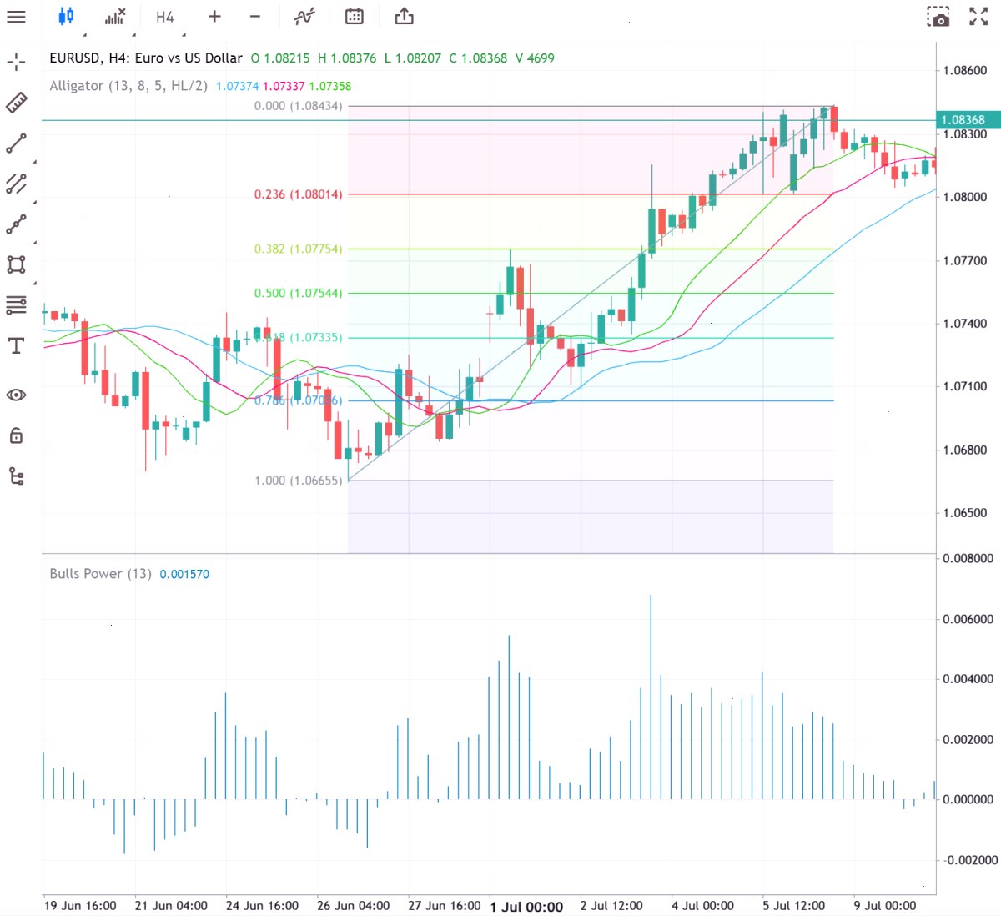Toggle lock for all drawings
This screenshot has height=916, width=1001.
click(x=16, y=435)
